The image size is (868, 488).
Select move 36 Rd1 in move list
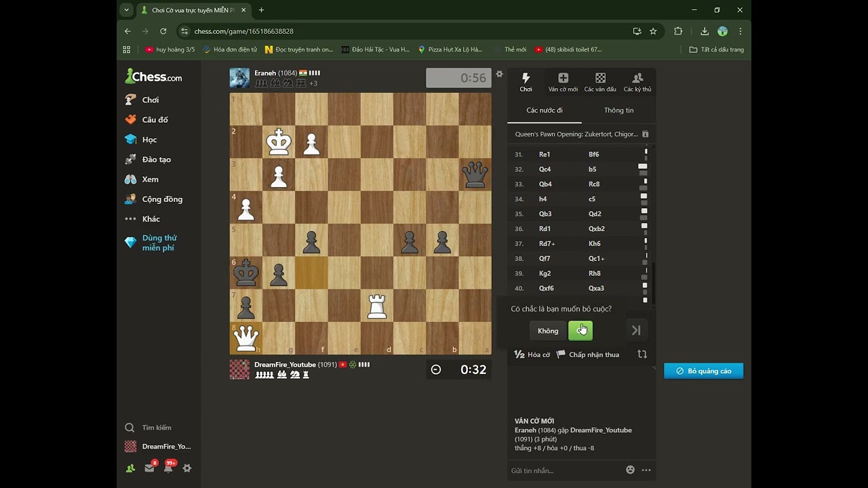coord(545,229)
